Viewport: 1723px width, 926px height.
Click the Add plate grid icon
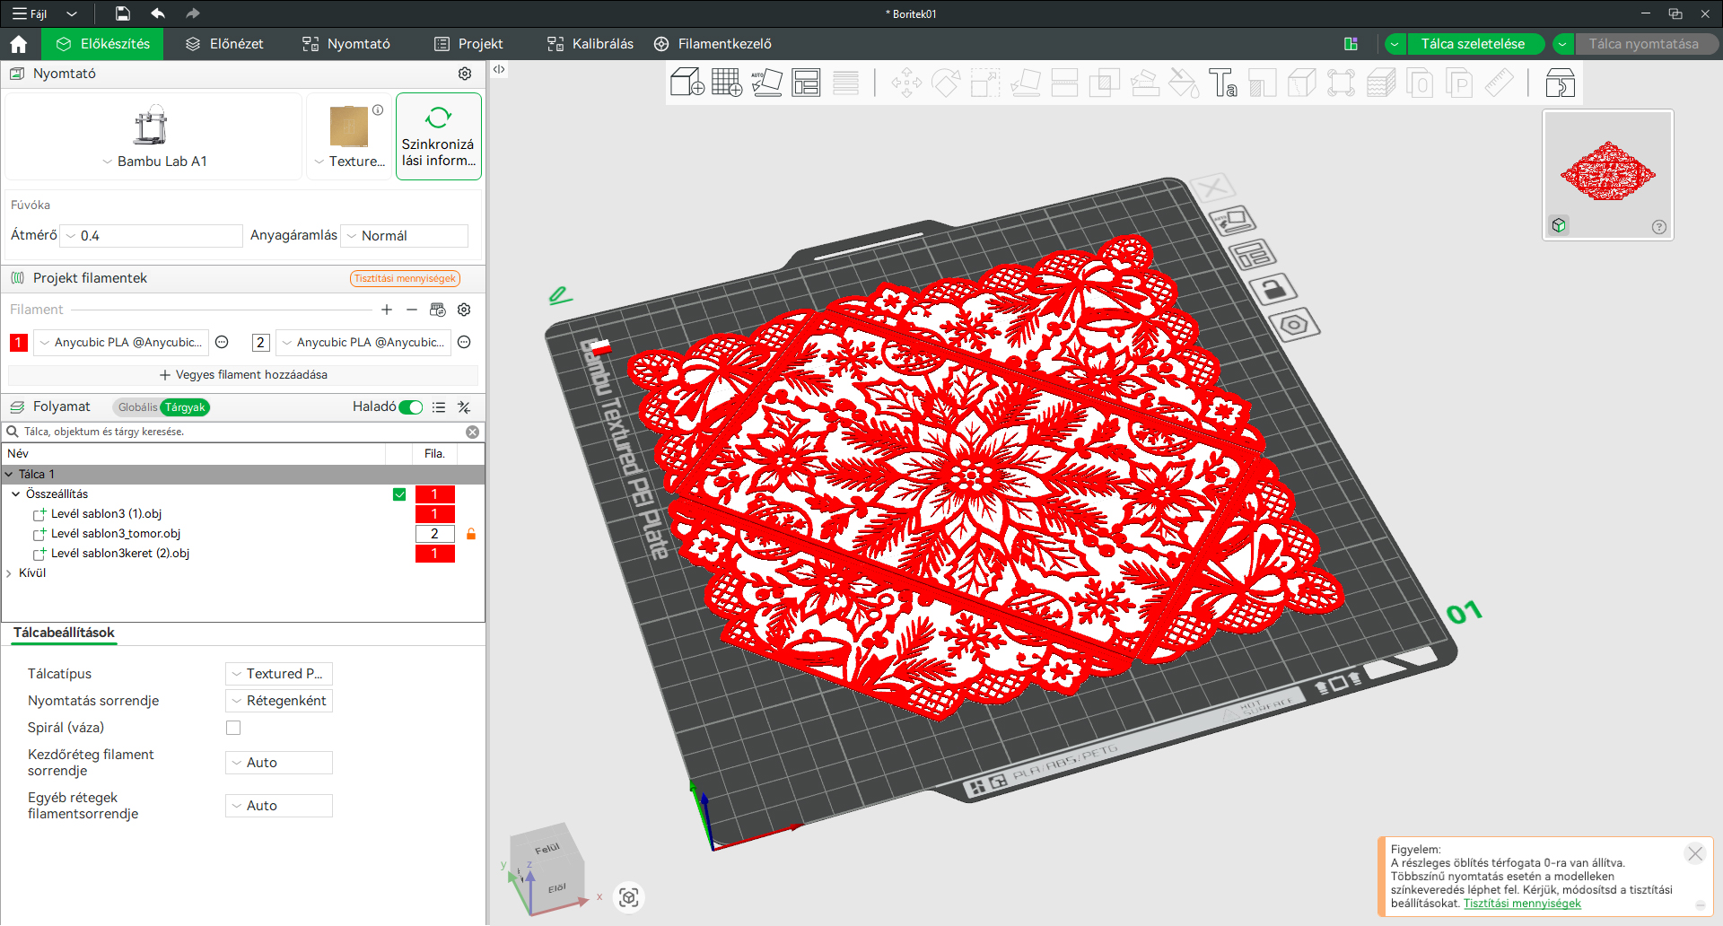coord(727,83)
